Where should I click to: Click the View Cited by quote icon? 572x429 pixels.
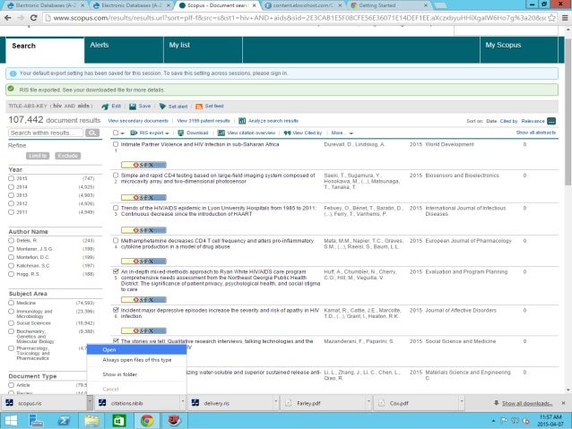pyautogui.click(x=287, y=133)
